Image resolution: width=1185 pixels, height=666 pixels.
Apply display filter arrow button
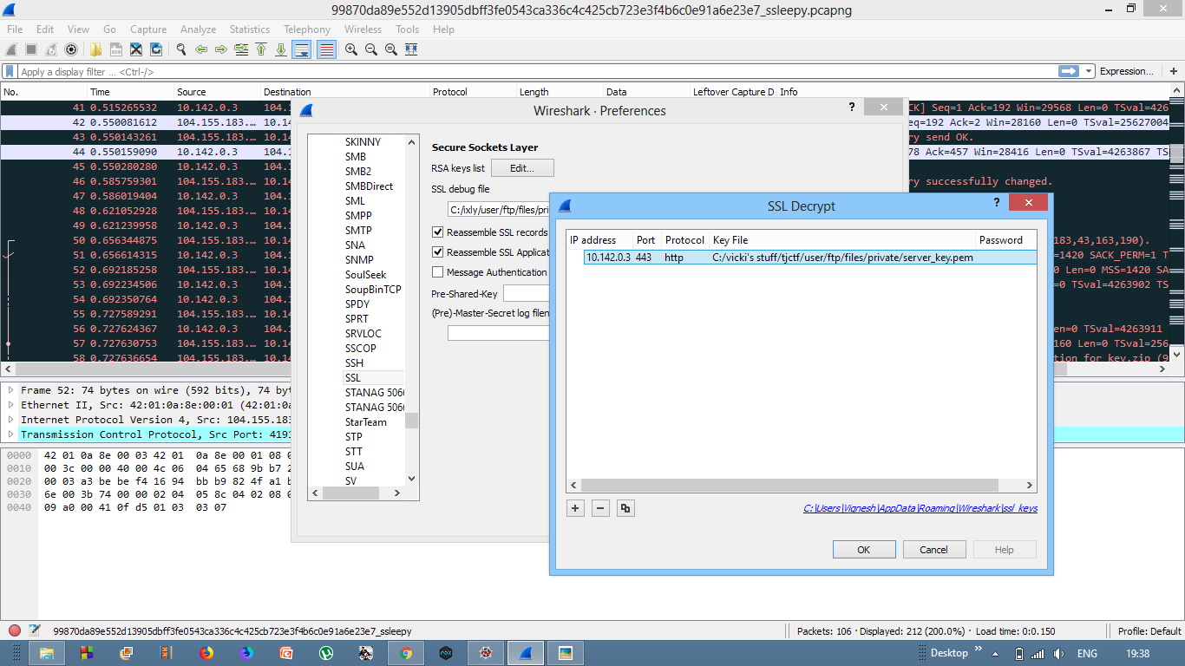(1069, 71)
